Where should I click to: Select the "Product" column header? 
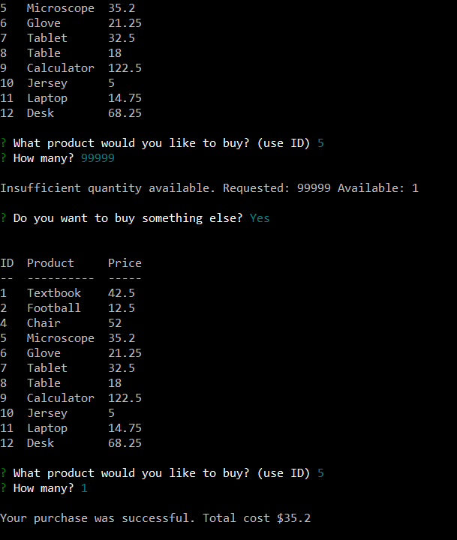[x=50, y=263]
